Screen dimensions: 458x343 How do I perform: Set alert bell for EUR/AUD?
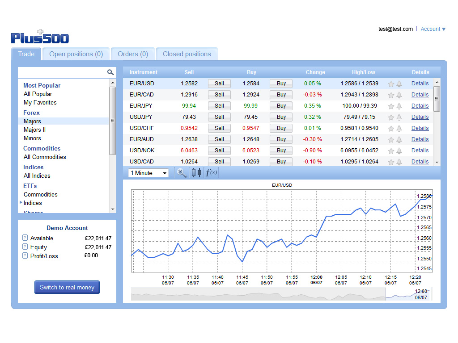[399, 140]
